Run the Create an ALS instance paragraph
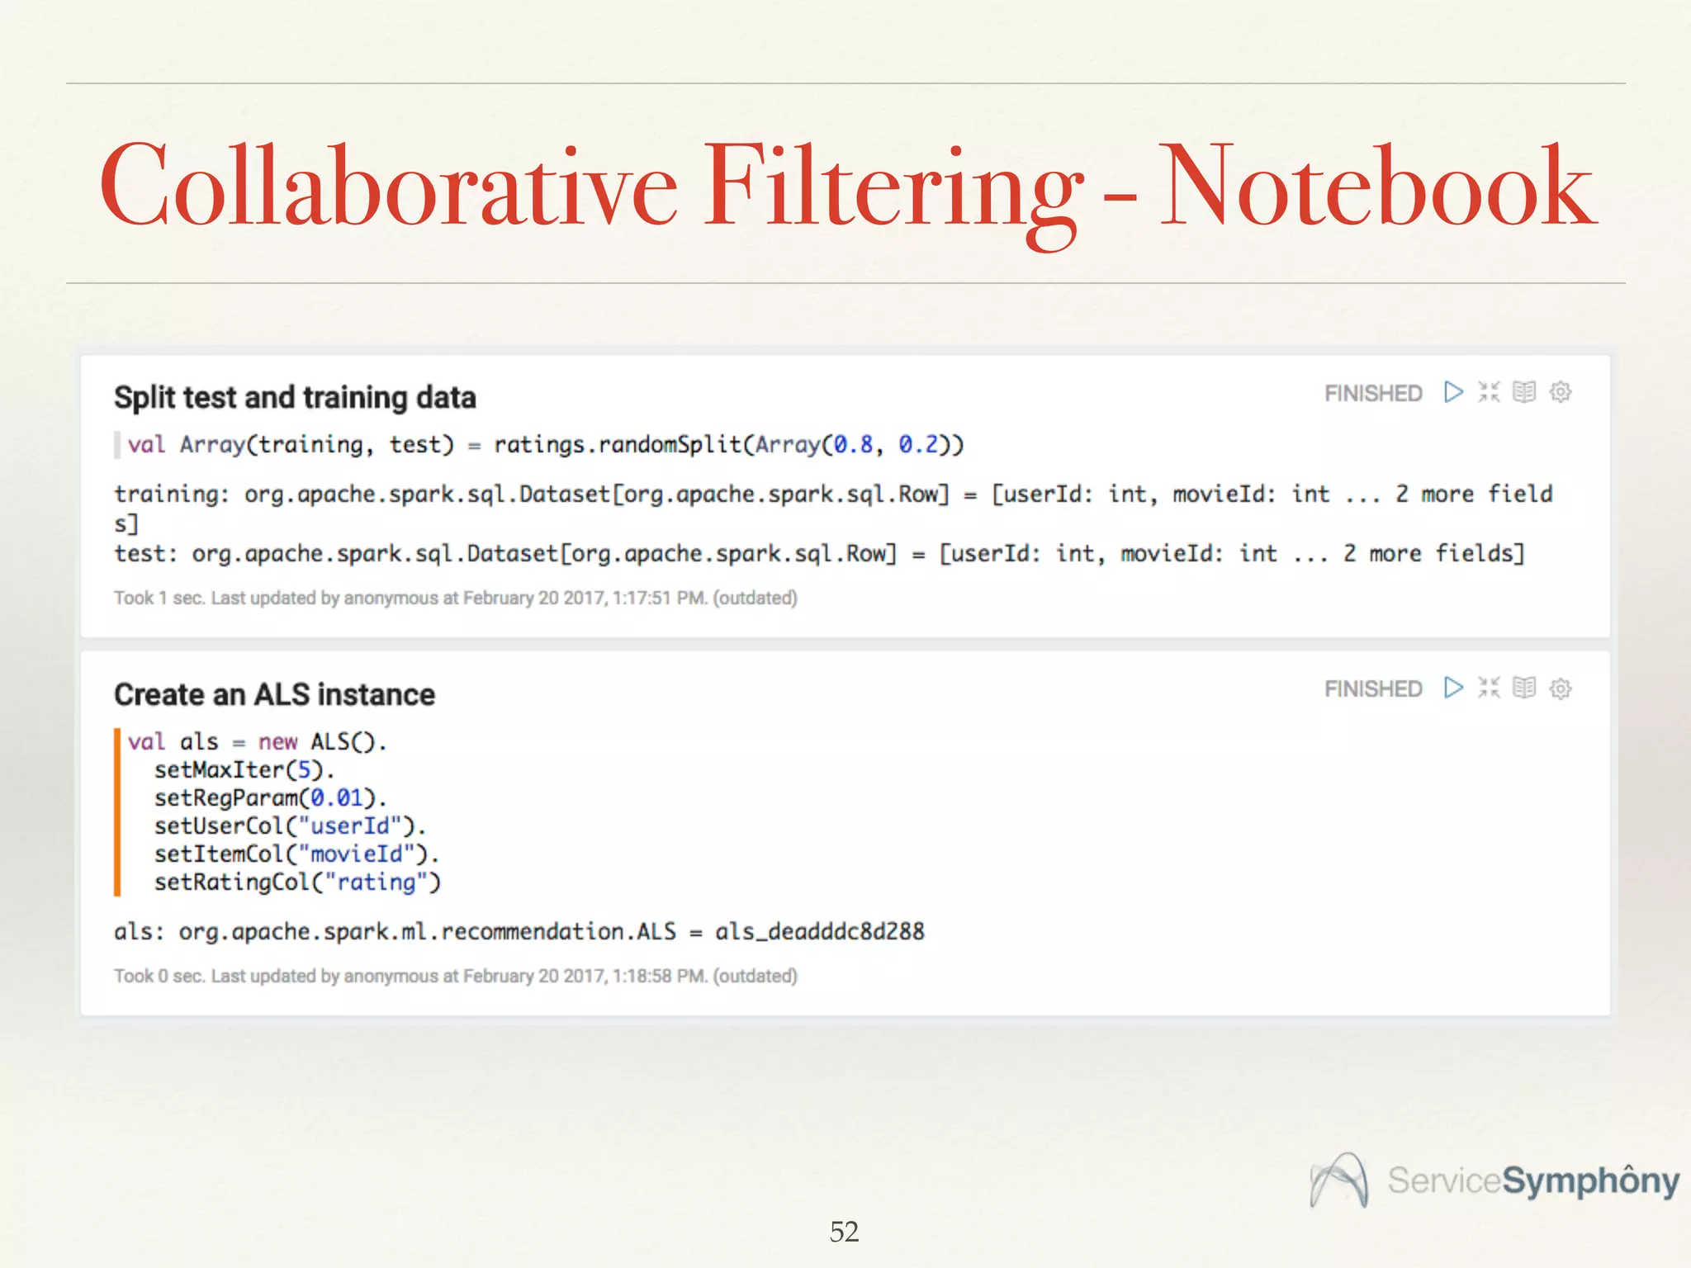 point(1453,688)
